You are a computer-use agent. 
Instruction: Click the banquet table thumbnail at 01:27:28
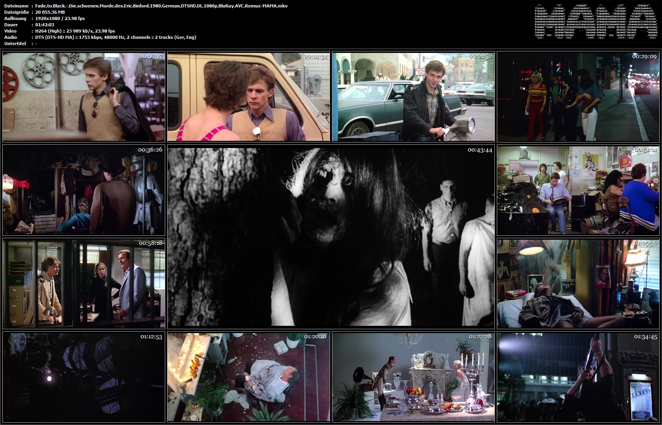pos(413,377)
